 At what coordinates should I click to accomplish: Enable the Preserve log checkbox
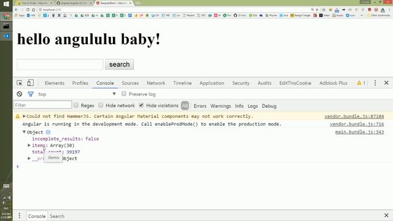pyautogui.click(x=124, y=94)
